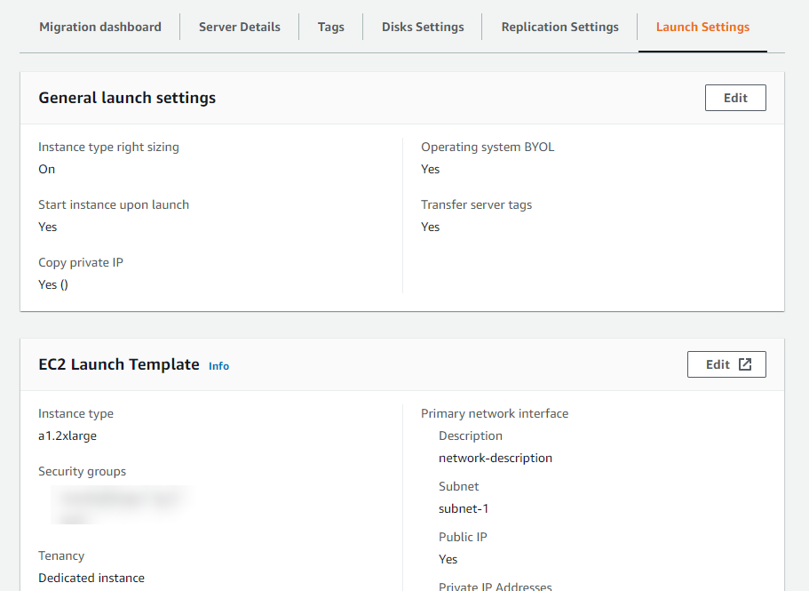Click Edit button for EC2 Launch Template
The width and height of the screenshot is (809, 591).
tap(726, 364)
